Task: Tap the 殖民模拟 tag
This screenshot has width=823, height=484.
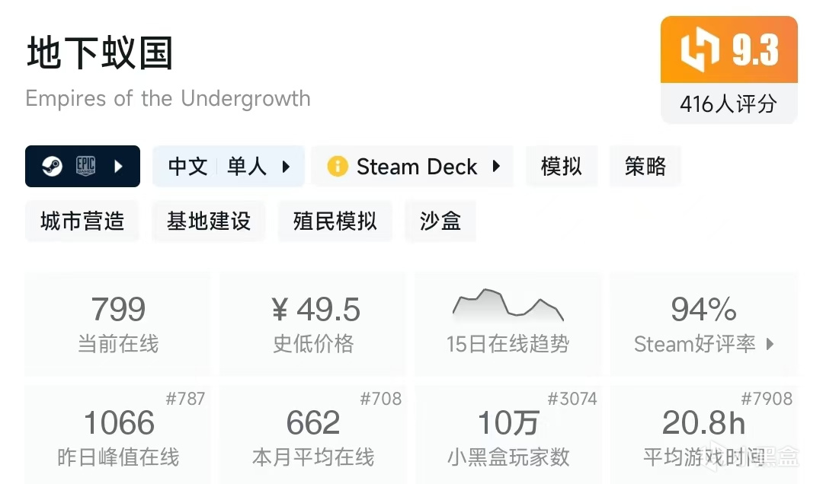Action: click(x=335, y=221)
